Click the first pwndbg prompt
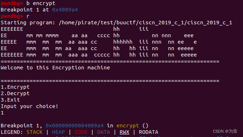Screen dimensions: 243x137 coord(12,3)
